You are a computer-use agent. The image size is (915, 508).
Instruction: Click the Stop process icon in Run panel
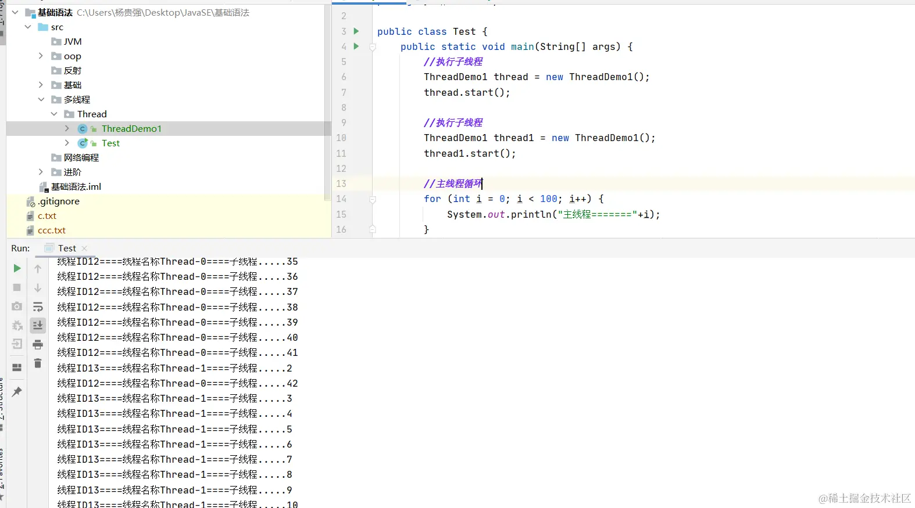coord(17,287)
